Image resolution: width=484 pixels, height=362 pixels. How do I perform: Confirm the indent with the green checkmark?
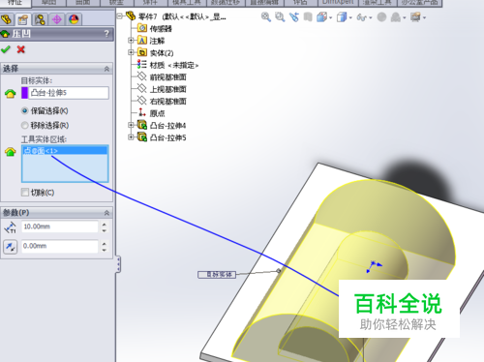coord(6,49)
